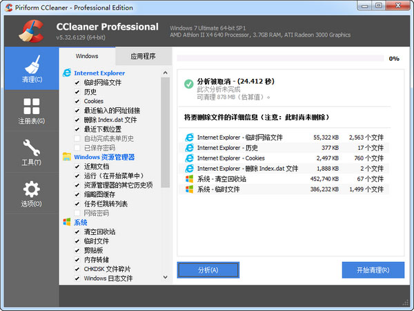The image size is (414, 311).
Task: Open the 清理 (Cleaner) broom section
Action: tap(31, 69)
